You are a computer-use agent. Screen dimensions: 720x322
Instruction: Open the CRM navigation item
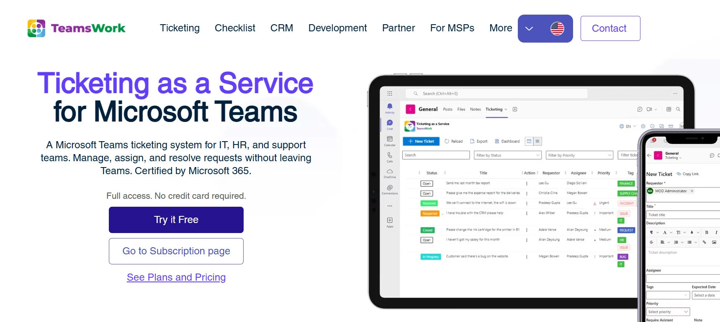pyautogui.click(x=282, y=28)
